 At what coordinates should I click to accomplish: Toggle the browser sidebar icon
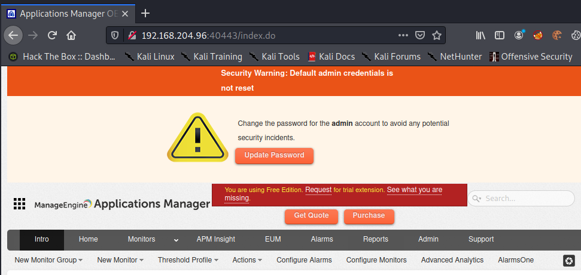[x=499, y=35]
